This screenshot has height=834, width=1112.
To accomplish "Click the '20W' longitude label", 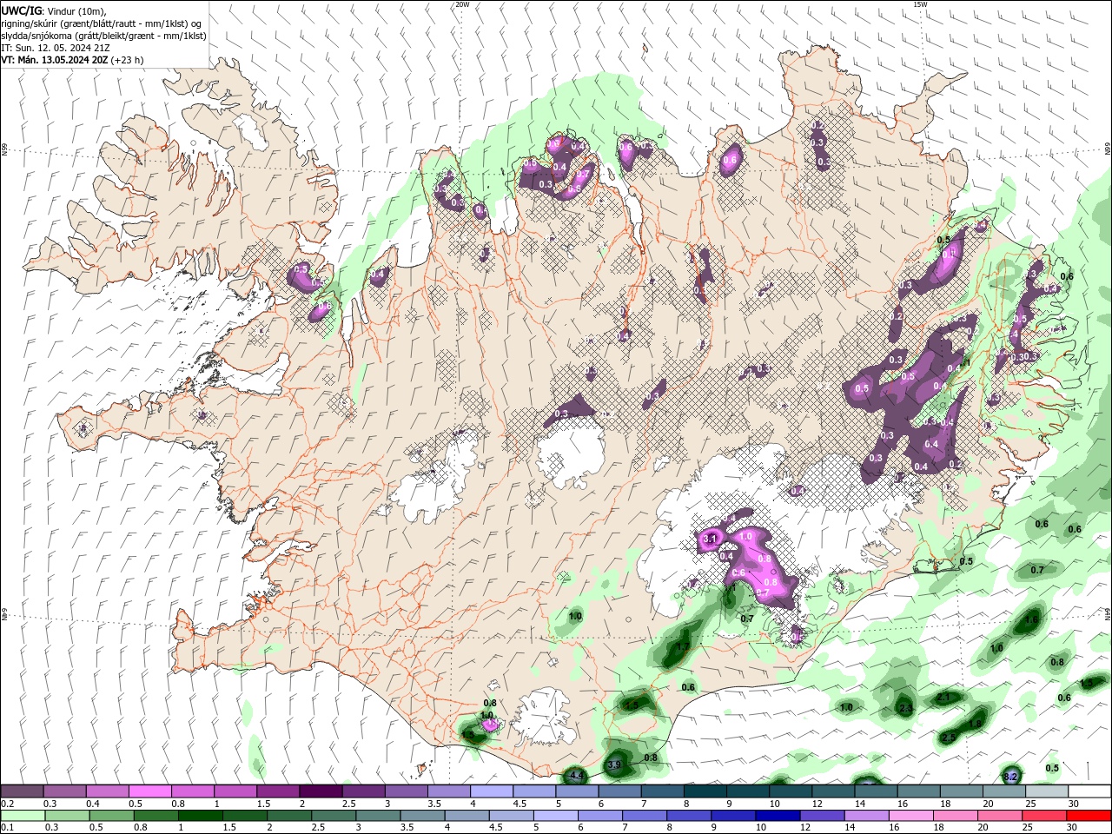I will 462,4.
